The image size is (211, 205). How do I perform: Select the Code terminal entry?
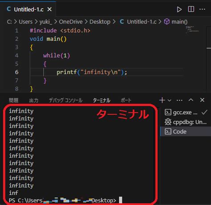pyautogui.click(x=186, y=131)
